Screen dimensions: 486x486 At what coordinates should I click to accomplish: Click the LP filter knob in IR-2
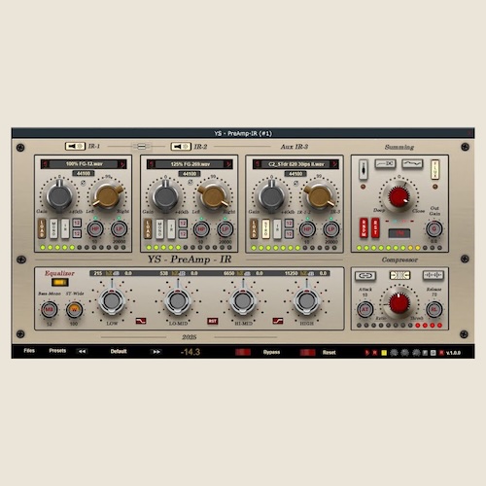225,229
